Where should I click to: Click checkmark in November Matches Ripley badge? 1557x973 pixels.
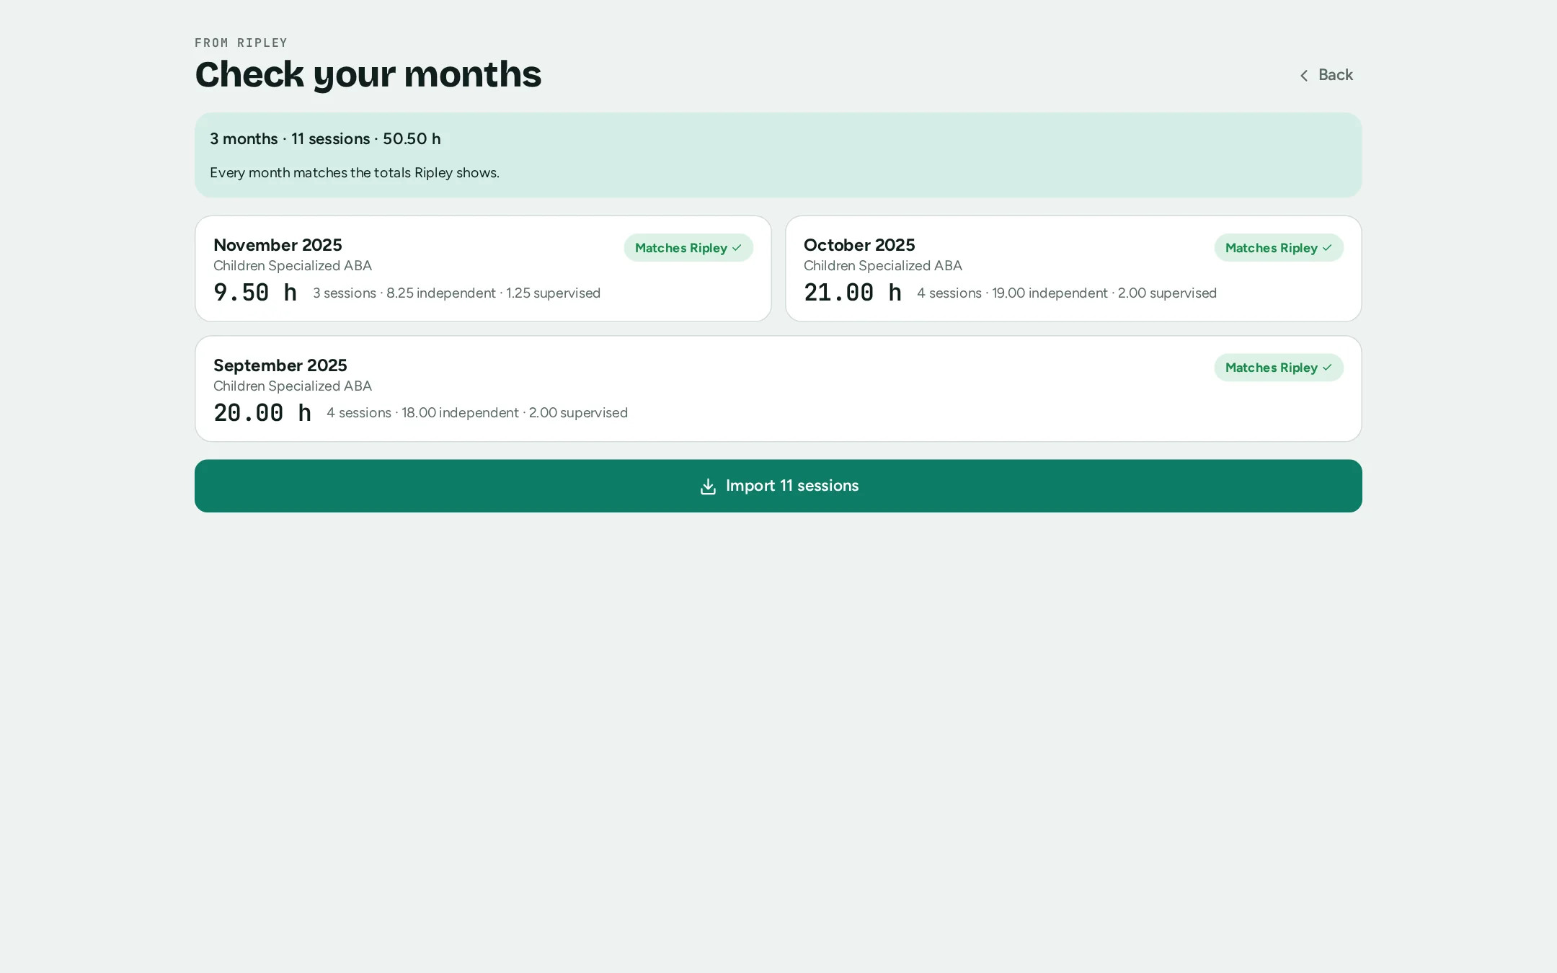coord(737,248)
